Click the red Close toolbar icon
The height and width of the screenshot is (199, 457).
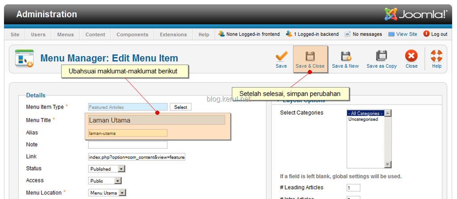[411, 56]
